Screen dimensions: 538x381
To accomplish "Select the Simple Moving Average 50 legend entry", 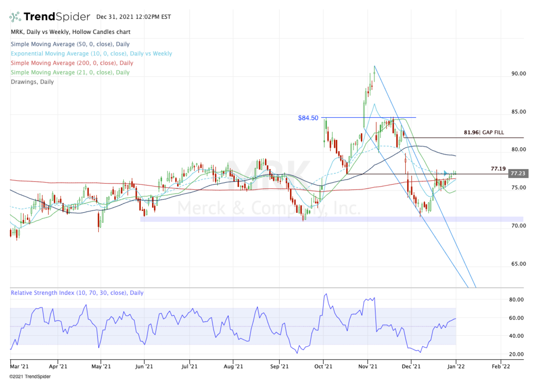I will tap(70, 44).
